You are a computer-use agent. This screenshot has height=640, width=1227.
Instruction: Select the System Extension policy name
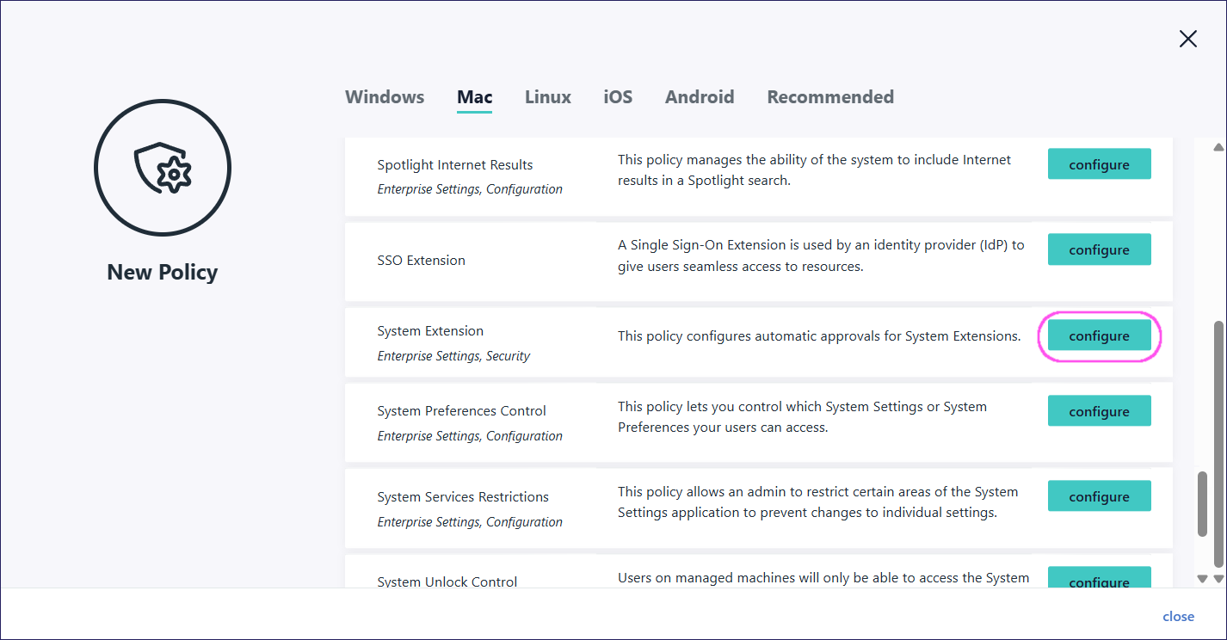click(x=430, y=331)
